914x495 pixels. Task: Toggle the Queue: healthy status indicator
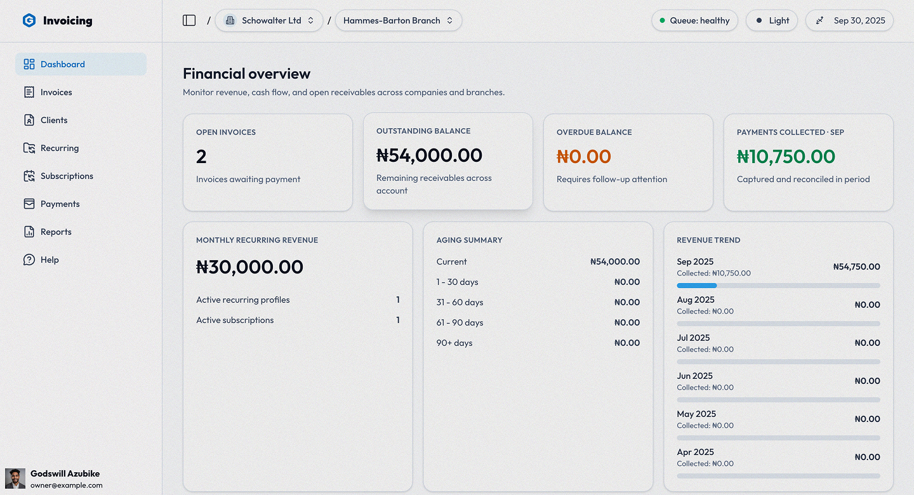[694, 20]
